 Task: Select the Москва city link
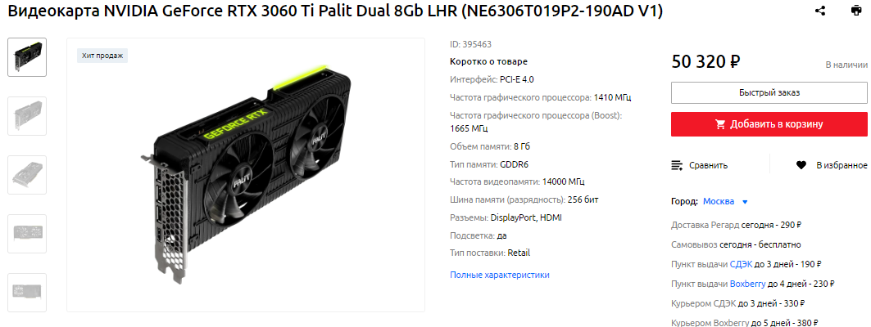pos(719,201)
